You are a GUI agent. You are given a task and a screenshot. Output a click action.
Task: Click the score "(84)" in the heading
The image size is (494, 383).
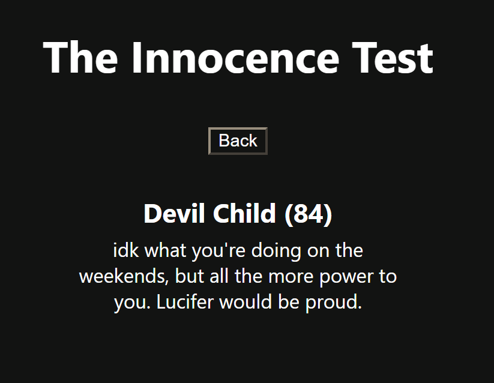[308, 214]
